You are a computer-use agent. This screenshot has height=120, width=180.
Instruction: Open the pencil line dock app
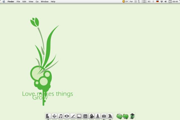pos(73,116)
